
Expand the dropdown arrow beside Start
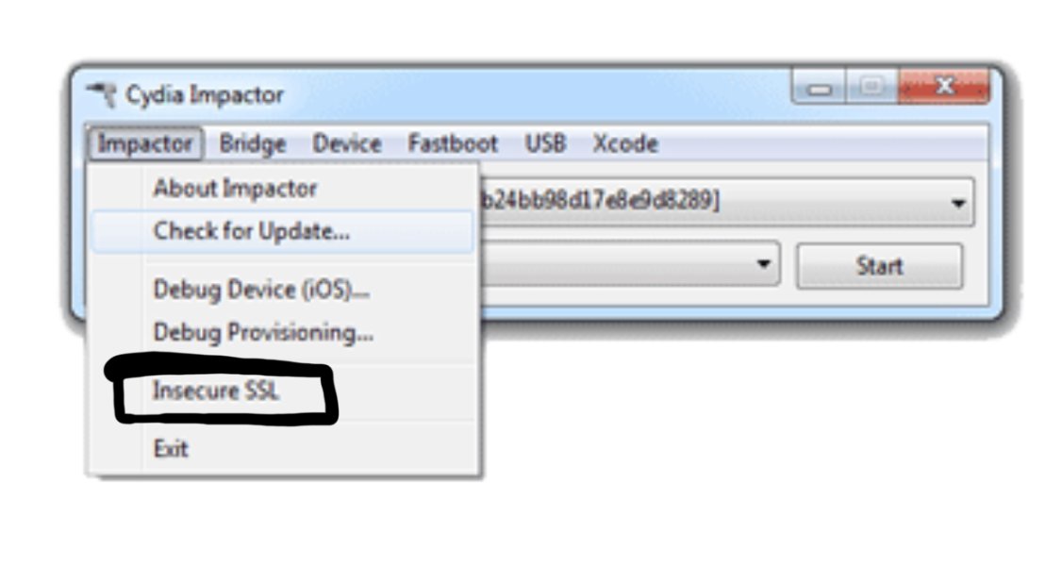tap(763, 264)
